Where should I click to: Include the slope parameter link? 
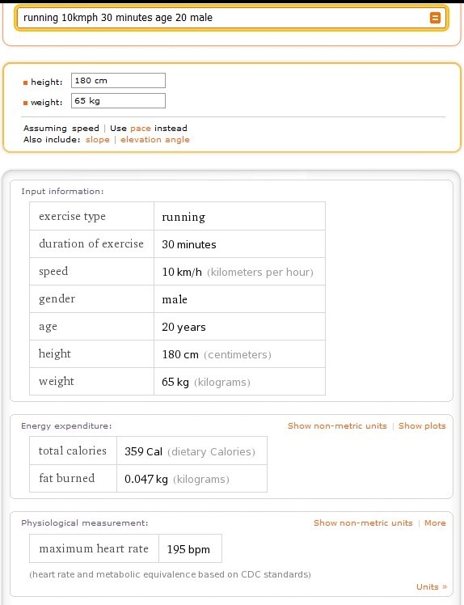(x=98, y=140)
